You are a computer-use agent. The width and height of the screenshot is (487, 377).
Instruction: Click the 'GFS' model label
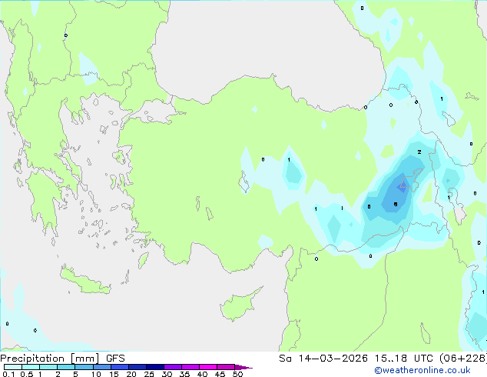pyautogui.click(x=115, y=359)
